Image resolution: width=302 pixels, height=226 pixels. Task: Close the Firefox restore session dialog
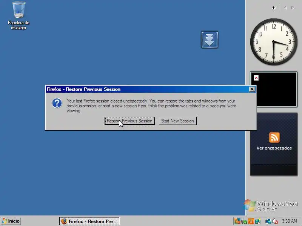click(x=252, y=89)
